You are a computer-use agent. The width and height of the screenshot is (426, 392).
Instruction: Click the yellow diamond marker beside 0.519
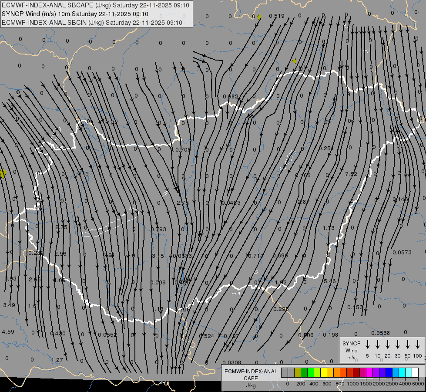tap(259, 17)
